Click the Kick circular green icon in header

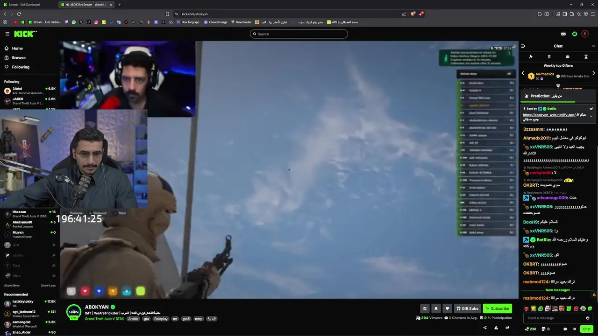[575, 34]
